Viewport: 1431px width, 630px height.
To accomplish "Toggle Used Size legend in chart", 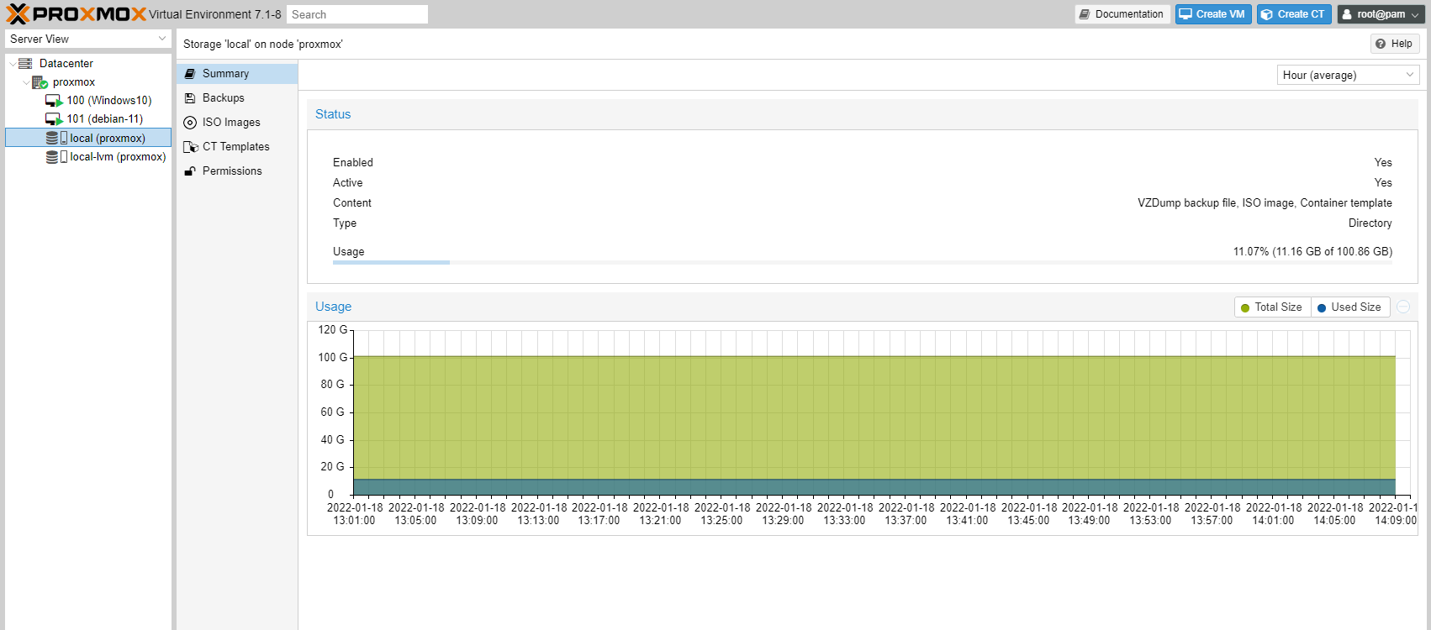I will (1349, 307).
